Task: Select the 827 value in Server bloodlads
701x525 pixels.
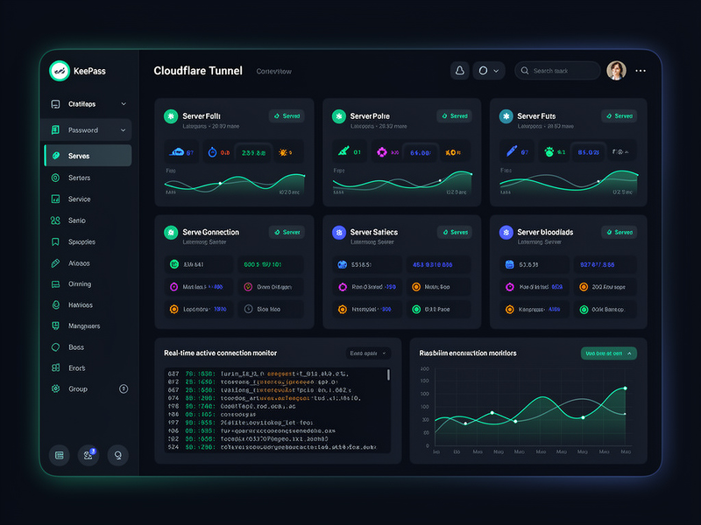Action: (x=598, y=265)
